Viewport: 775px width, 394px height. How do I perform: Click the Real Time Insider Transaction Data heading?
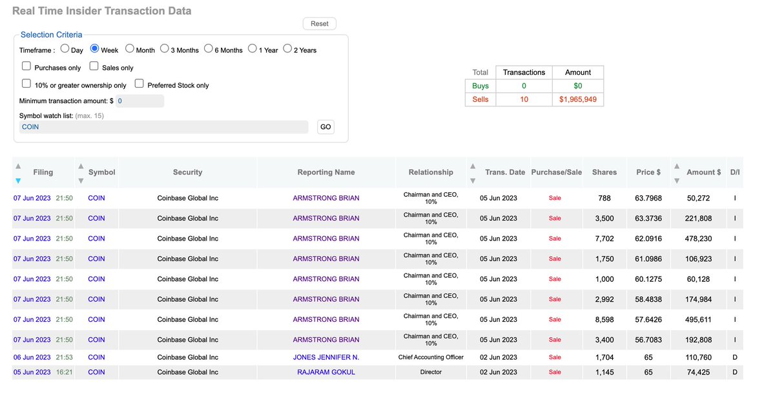tap(101, 11)
